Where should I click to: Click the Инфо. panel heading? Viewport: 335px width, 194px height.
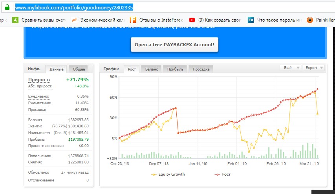coord(34,69)
